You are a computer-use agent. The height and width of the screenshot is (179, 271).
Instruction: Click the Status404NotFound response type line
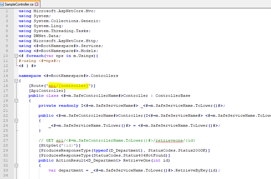104,155
